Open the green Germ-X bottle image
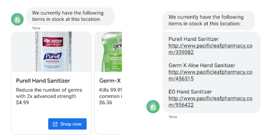The height and width of the screenshot is (139, 268). pos(109,52)
